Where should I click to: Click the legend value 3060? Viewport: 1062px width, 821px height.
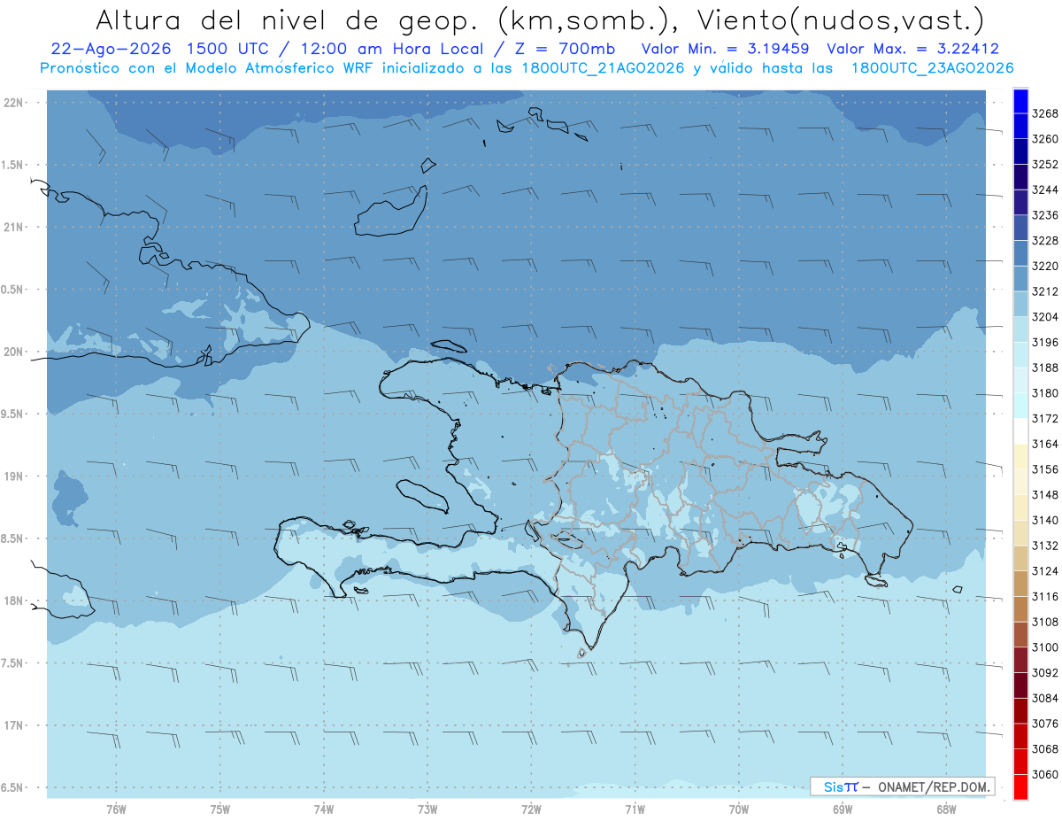click(x=1044, y=774)
